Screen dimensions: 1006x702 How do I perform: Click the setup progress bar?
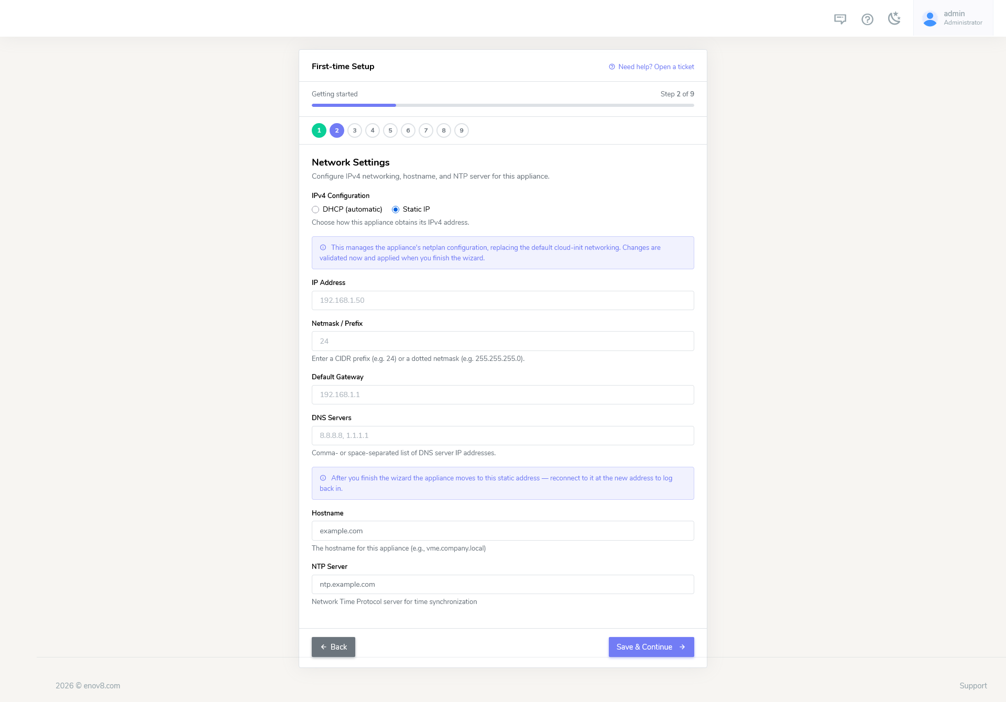pyautogui.click(x=503, y=105)
